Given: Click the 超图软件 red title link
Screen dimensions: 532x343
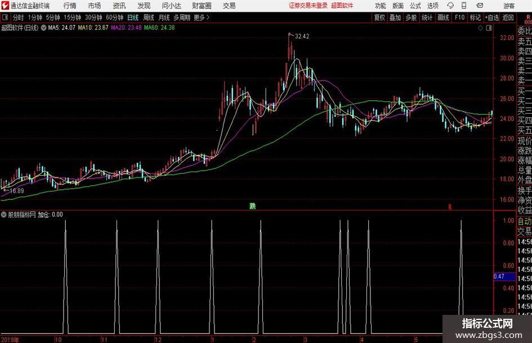Looking at the screenshot, I should point(342,6).
